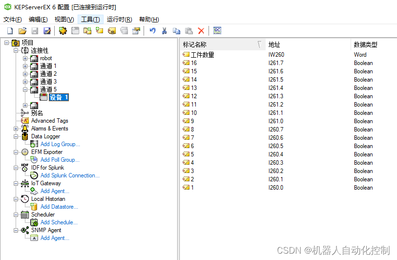The height and width of the screenshot is (260, 397).
Task: Click the Add Splunk Connection link
Action: pyautogui.click(x=70, y=175)
